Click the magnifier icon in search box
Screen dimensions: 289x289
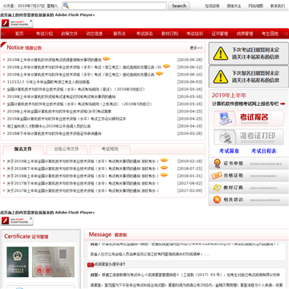tap(67, 6)
